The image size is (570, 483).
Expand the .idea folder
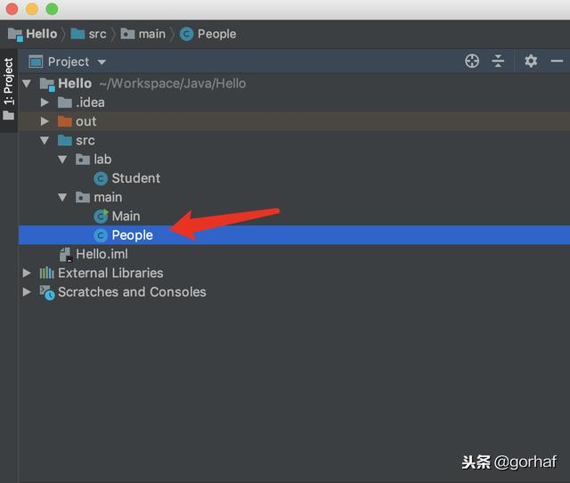pos(45,102)
